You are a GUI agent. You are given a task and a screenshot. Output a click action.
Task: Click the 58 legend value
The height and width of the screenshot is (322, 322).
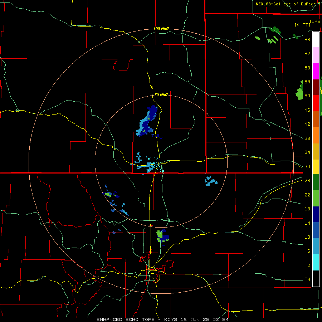click(x=307, y=68)
